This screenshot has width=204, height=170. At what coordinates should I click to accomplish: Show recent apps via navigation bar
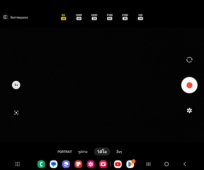click(149, 164)
